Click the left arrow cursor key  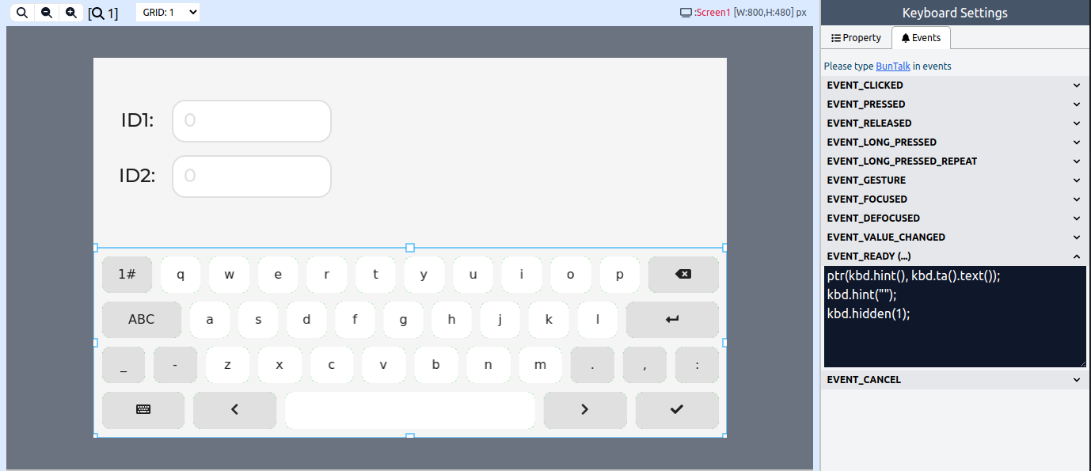(x=235, y=410)
